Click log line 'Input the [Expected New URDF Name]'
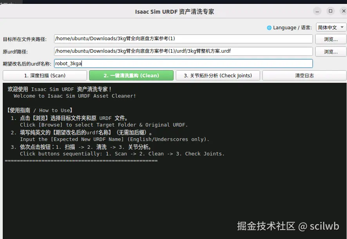The height and width of the screenshot is (239, 347). click(114, 139)
